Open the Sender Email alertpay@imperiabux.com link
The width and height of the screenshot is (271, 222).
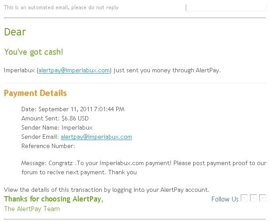pyautogui.click(x=96, y=137)
